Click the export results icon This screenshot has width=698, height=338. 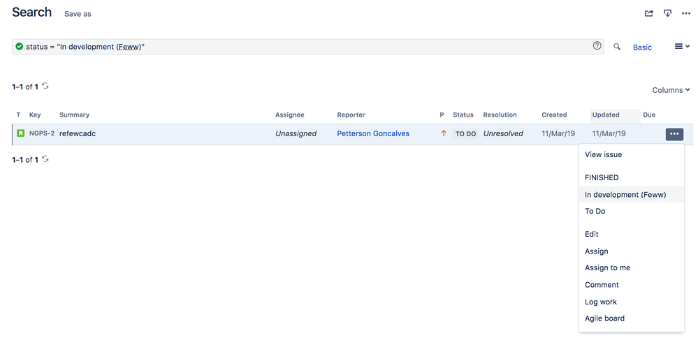(667, 13)
